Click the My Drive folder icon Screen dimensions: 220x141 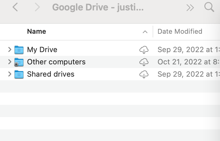(19, 50)
